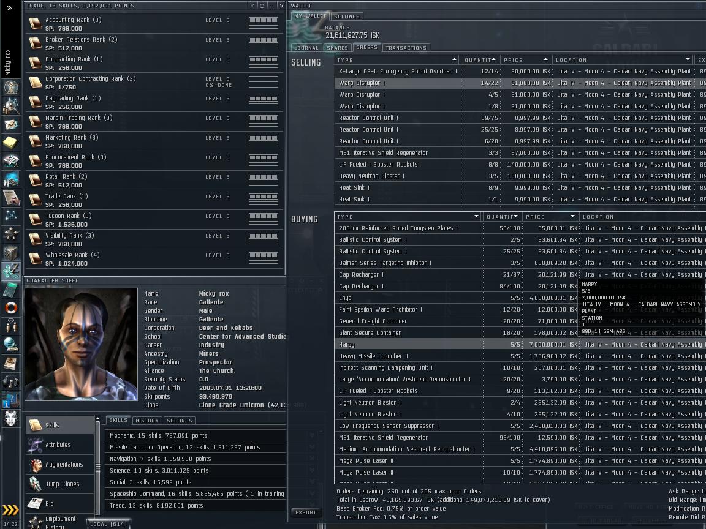Click the Tycoon skill book icon
Viewport: 706px width, 529px height.
tap(35, 220)
